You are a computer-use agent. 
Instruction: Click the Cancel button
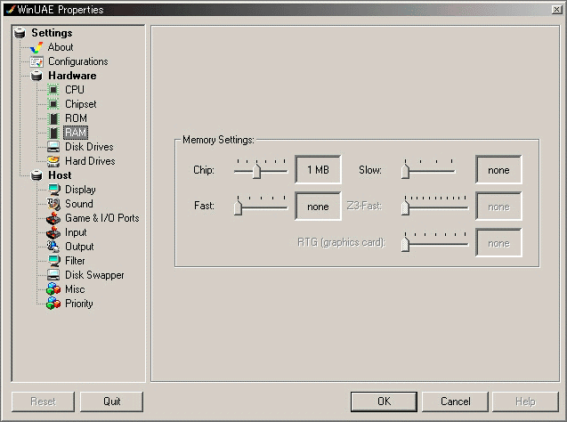click(x=455, y=402)
